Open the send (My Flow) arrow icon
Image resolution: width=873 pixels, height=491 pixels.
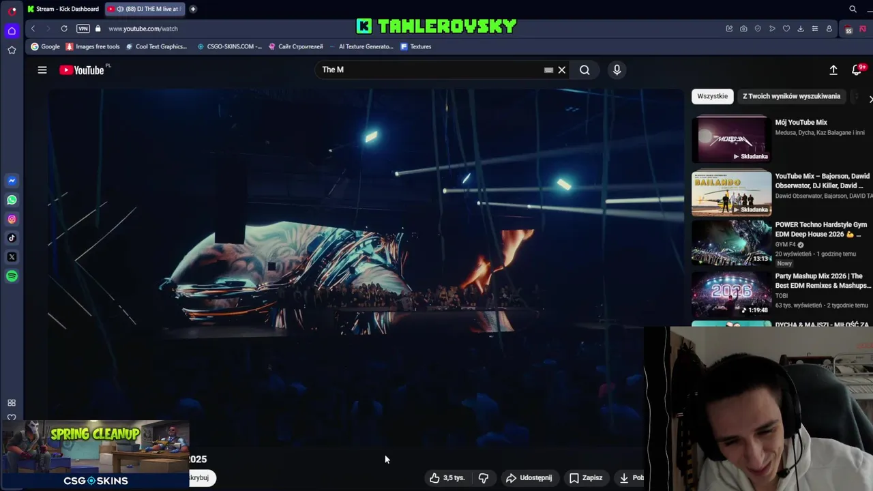772,29
